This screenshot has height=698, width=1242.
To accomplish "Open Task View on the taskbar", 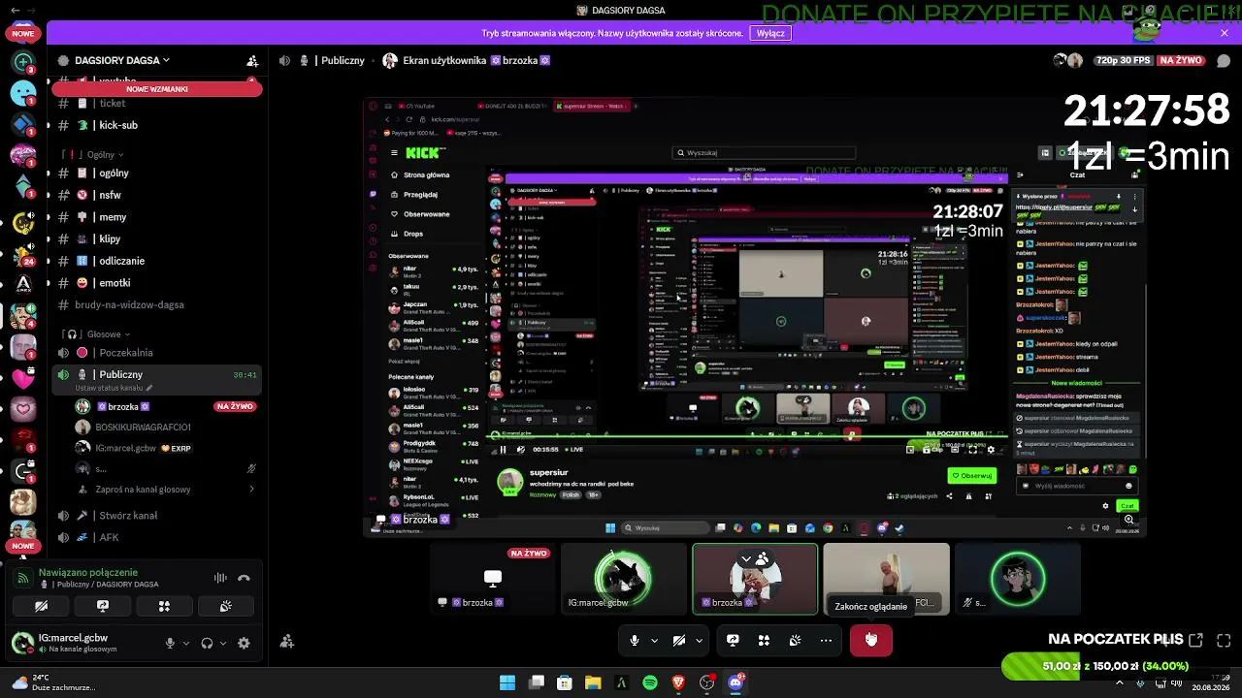I will (537, 682).
